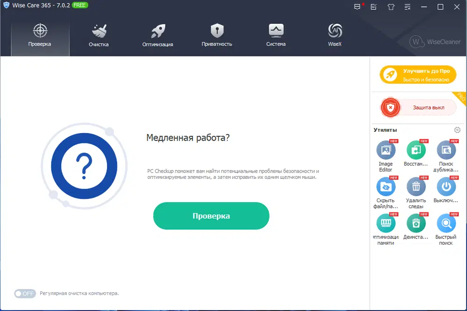Image resolution: width=467 pixels, height=311 pixels.
Task: Click the Утилиты section label
Action: pos(385,130)
